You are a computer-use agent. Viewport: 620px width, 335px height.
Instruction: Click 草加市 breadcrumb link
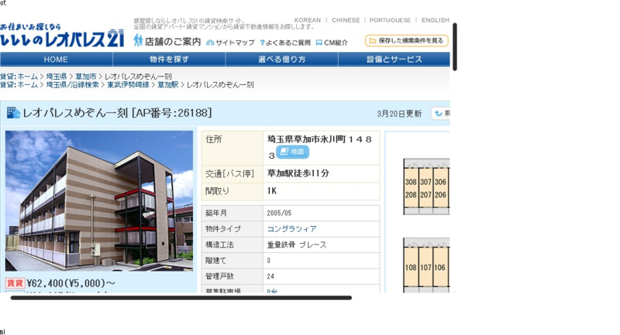(x=86, y=76)
